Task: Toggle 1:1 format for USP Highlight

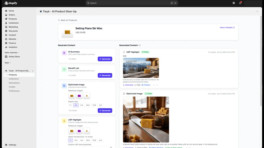Action: click(70, 140)
